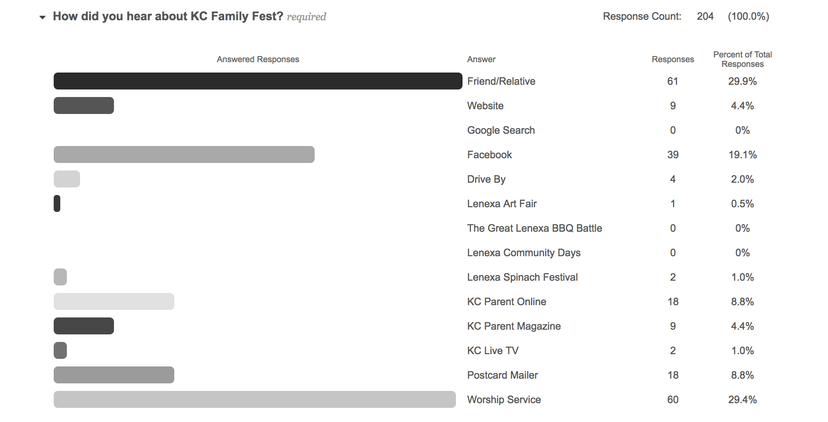Click the Lenexa Spinach Festival label
This screenshot has height=422, width=828.
522,277
